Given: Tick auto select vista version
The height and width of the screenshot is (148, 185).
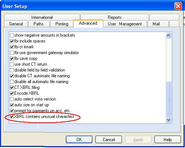Looking at the screenshot, I should 12,99.
